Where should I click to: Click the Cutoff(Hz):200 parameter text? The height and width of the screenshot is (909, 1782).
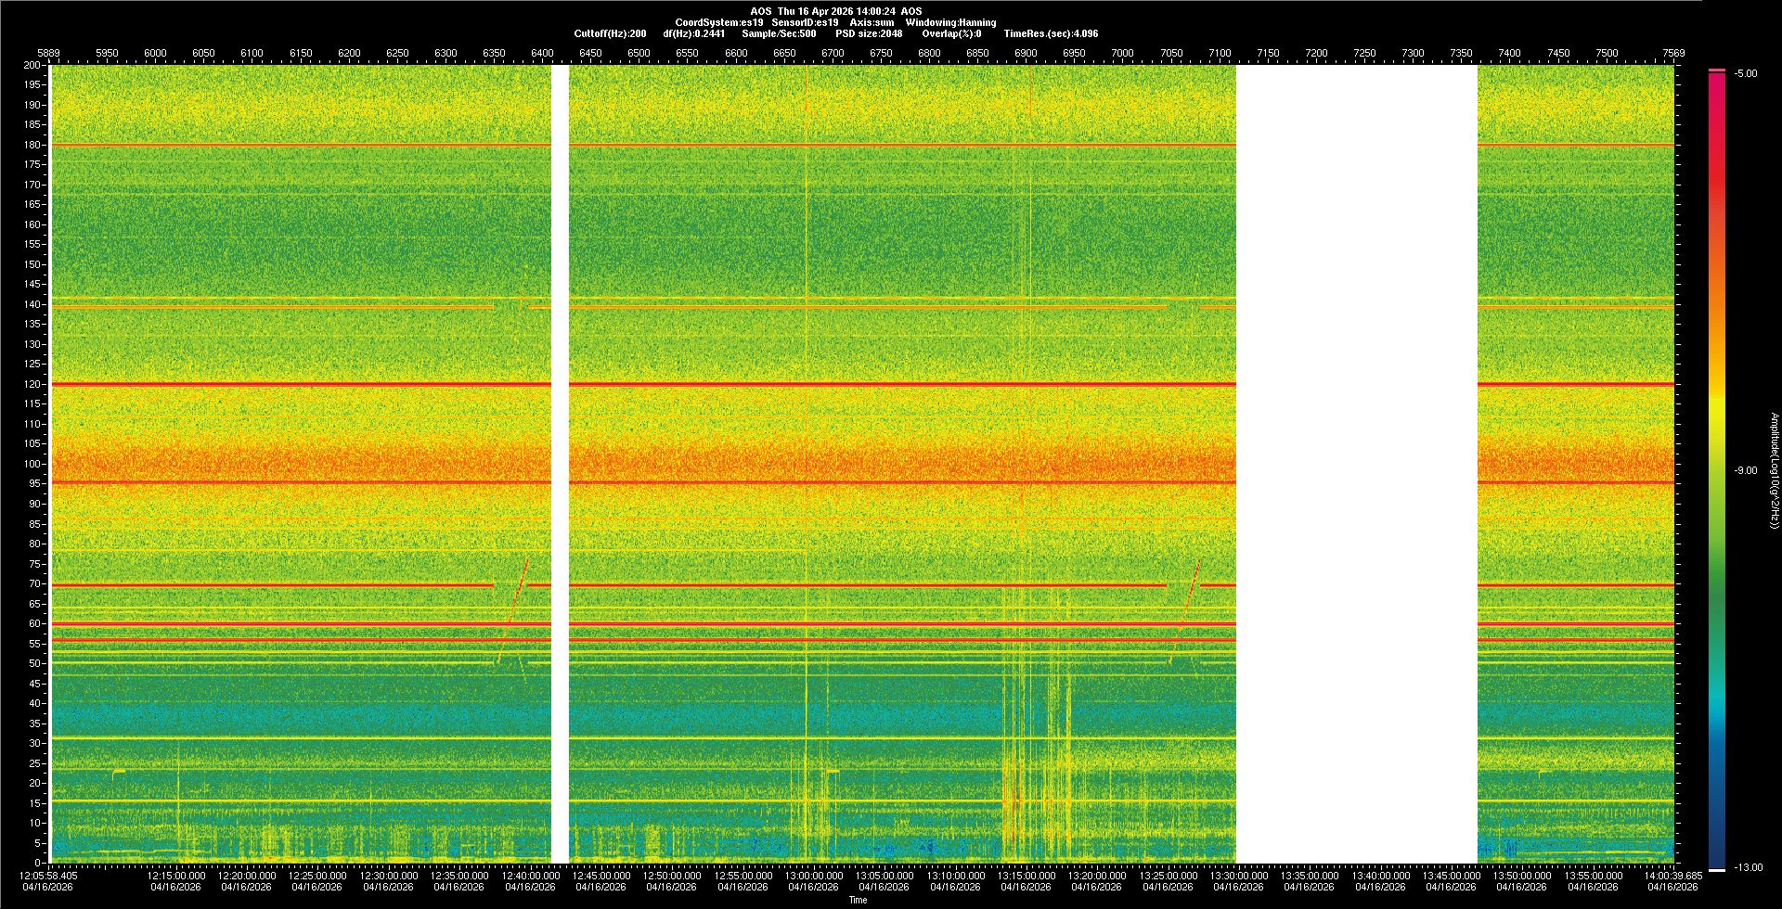pos(610,33)
